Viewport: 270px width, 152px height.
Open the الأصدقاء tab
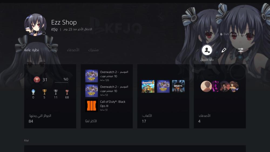73,50
